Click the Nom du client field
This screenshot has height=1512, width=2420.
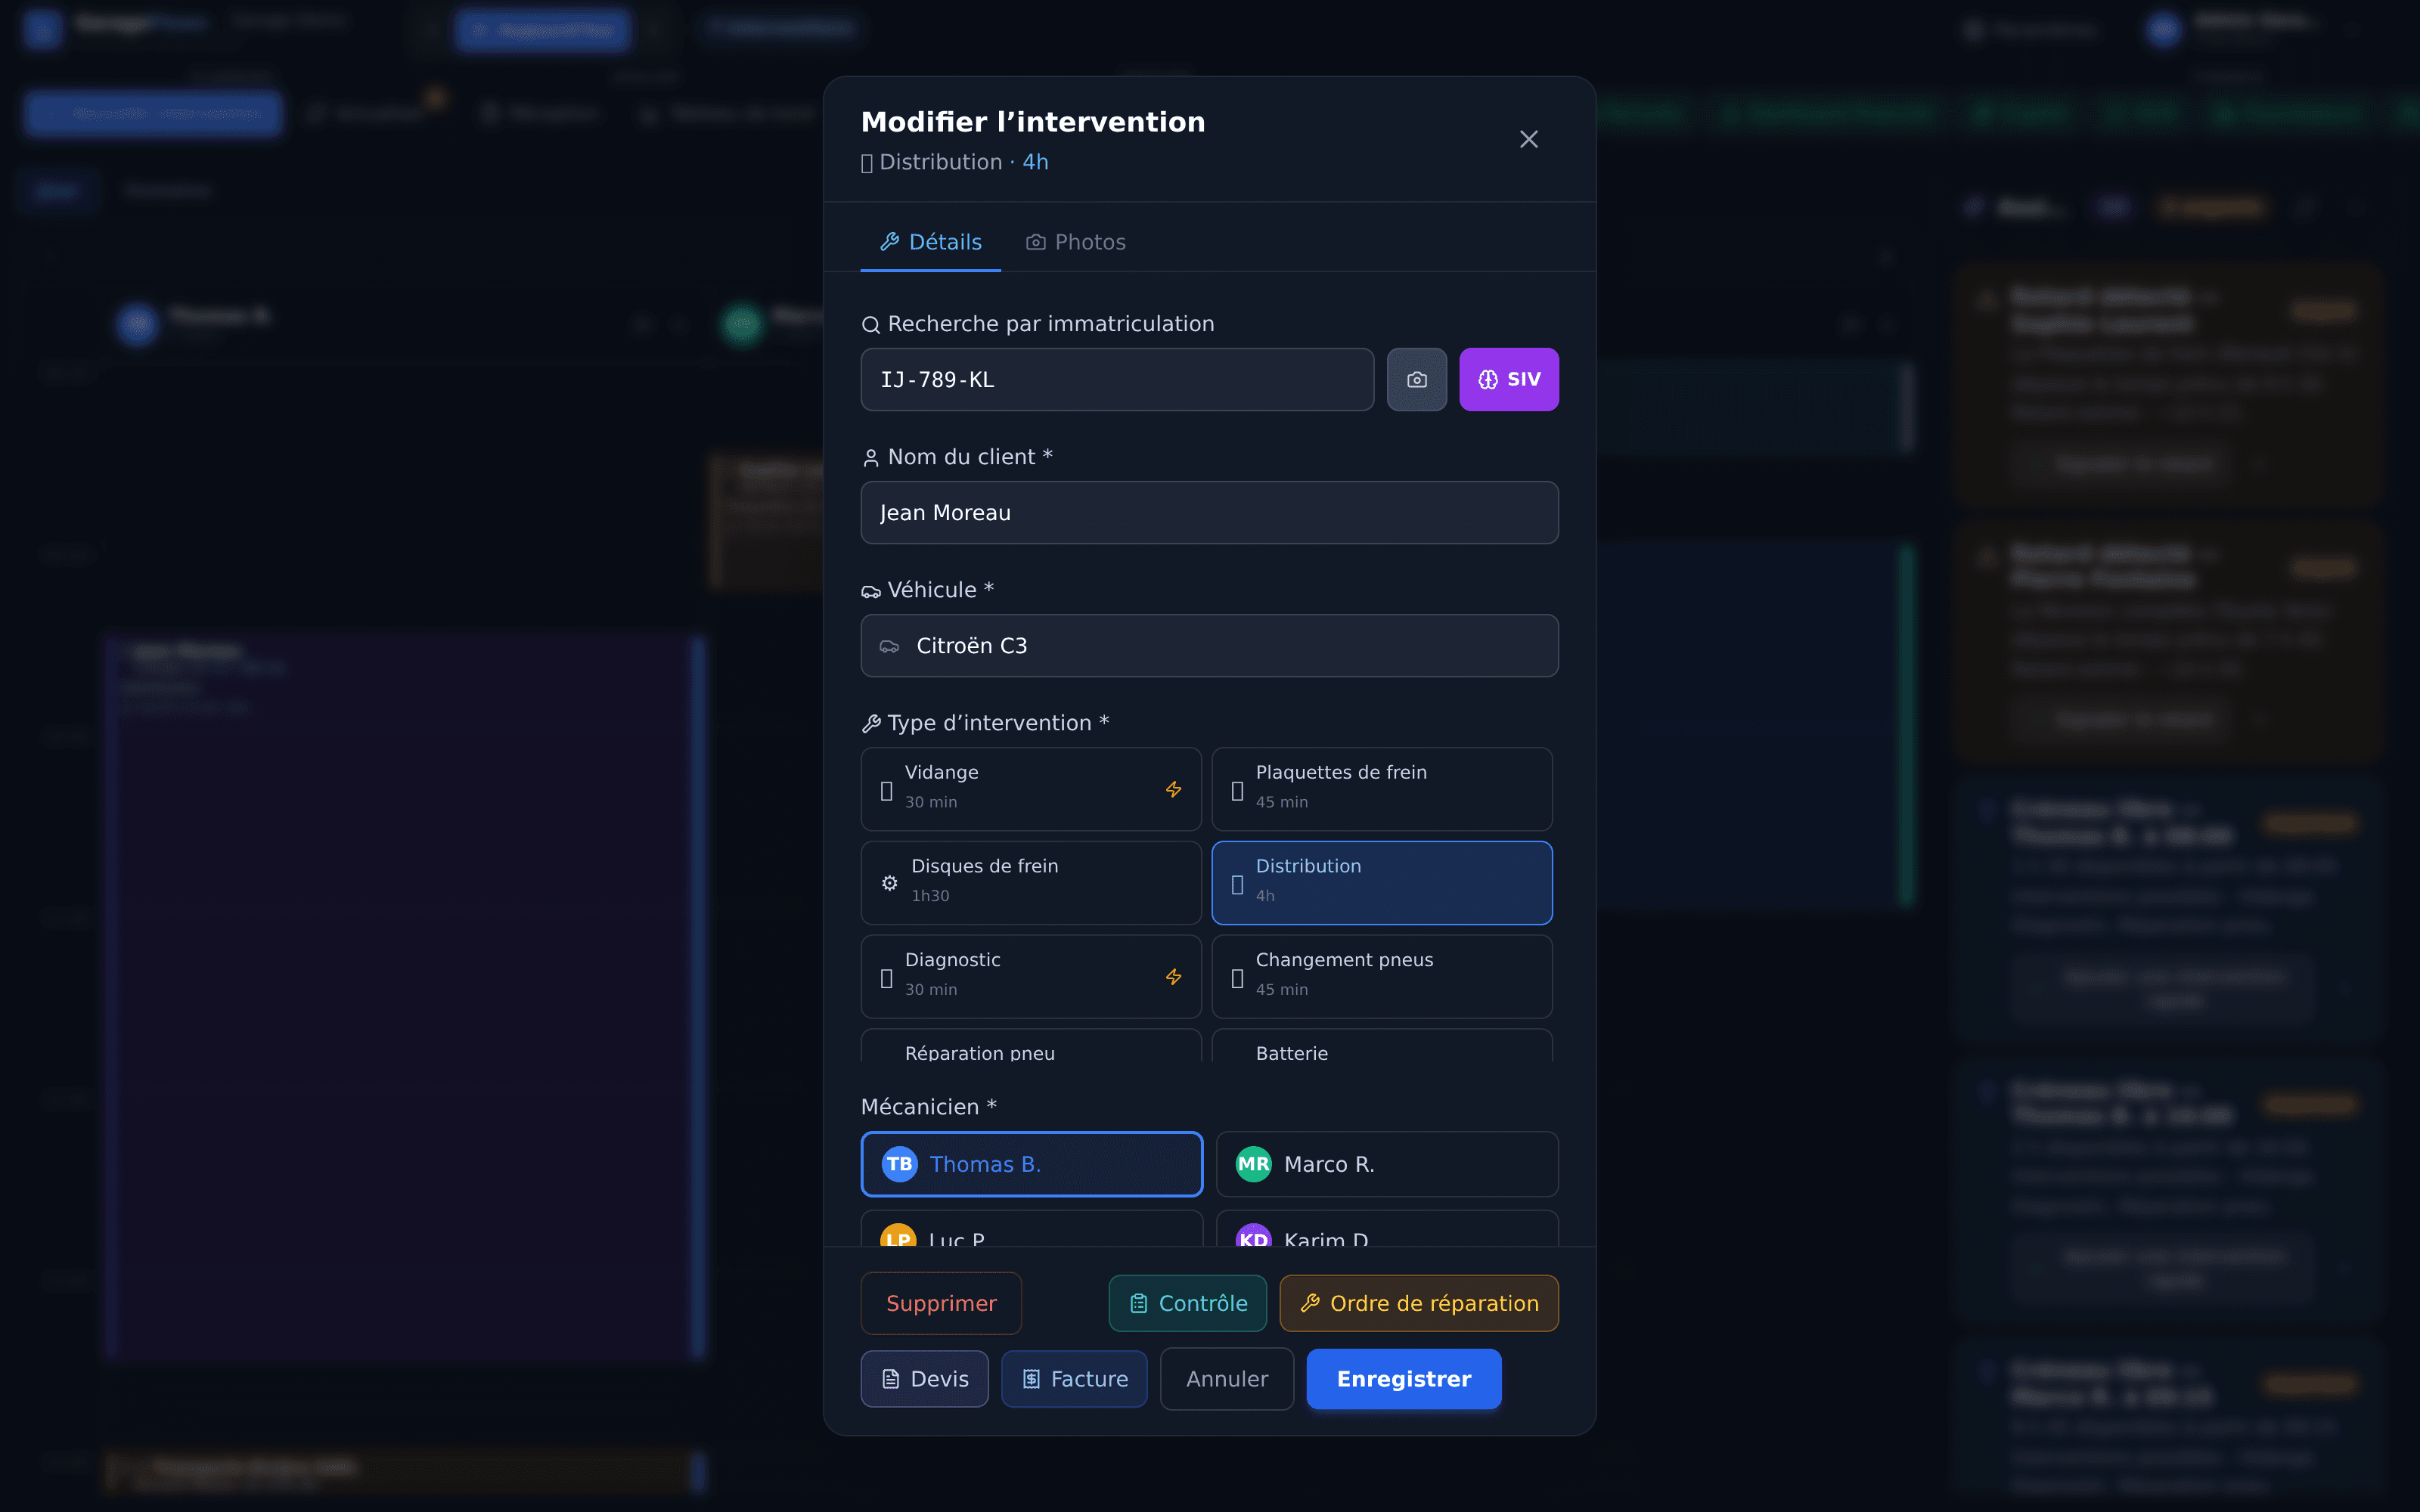(x=1209, y=512)
